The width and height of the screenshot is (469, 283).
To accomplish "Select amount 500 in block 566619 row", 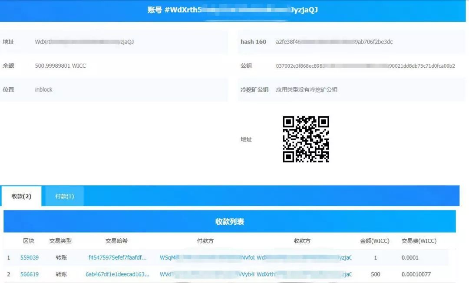I will pos(375,274).
